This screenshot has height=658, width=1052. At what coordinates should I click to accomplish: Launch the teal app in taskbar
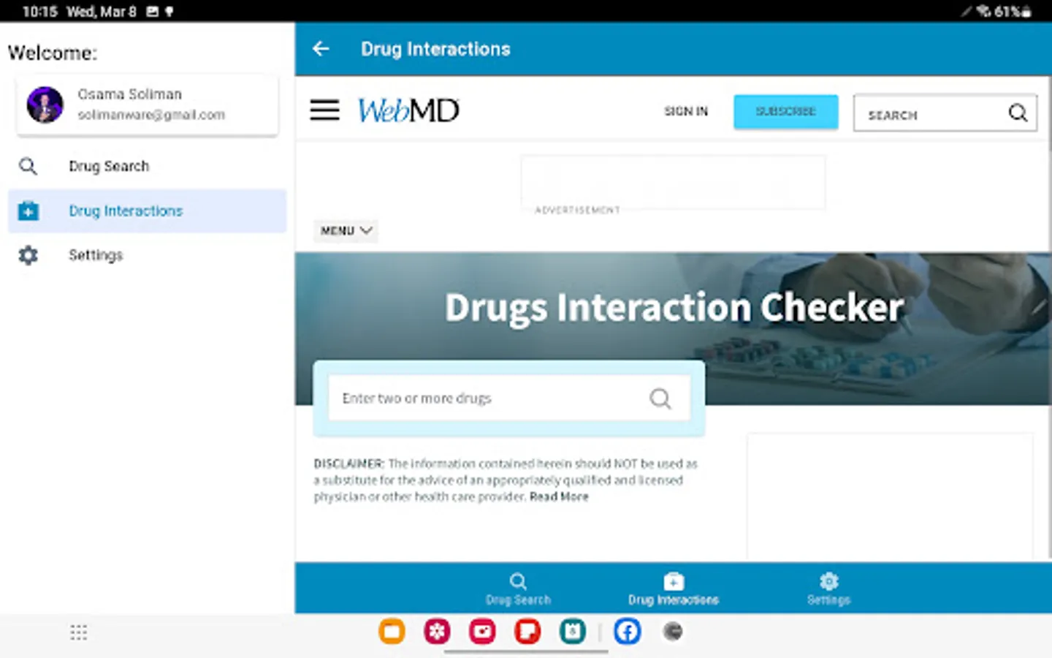[x=573, y=632]
